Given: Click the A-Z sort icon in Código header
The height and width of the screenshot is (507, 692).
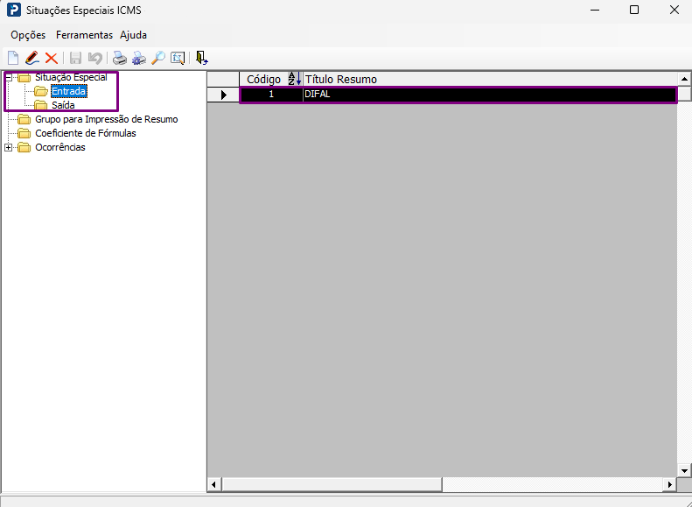Looking at the screenshot, I should point(294,79).
